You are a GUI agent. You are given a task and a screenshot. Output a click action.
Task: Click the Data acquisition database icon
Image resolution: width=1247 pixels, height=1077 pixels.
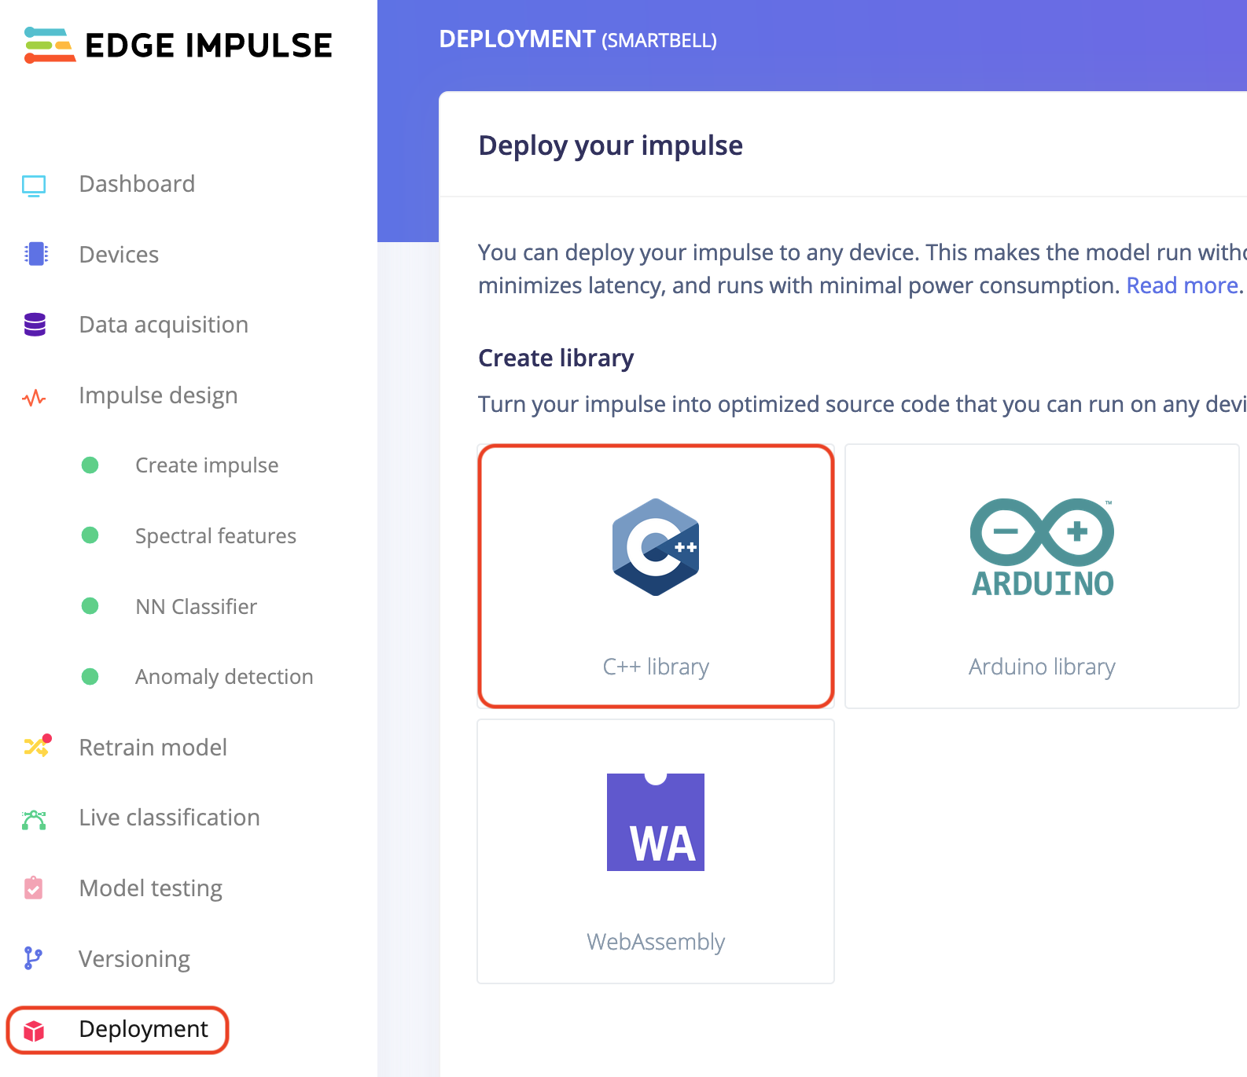35,325
